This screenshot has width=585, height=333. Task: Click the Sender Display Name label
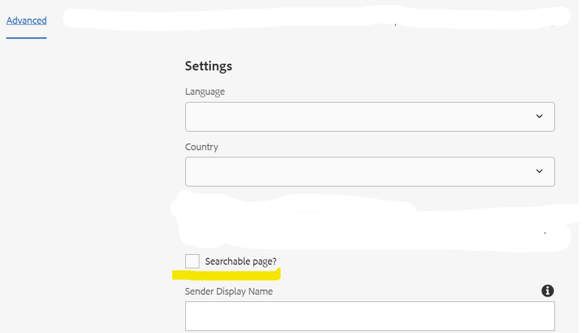tap(229, 292)
